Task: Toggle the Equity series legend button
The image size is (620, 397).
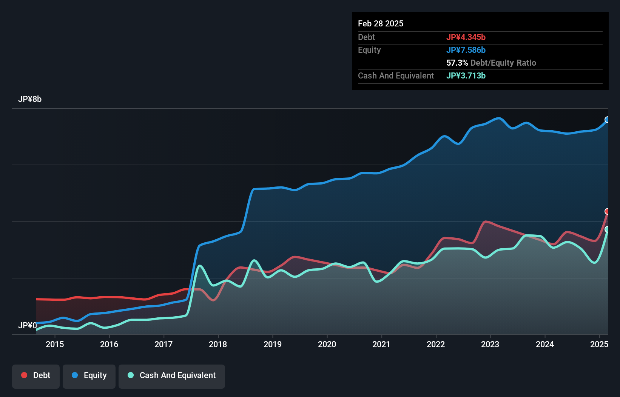Action: (89, 376)
